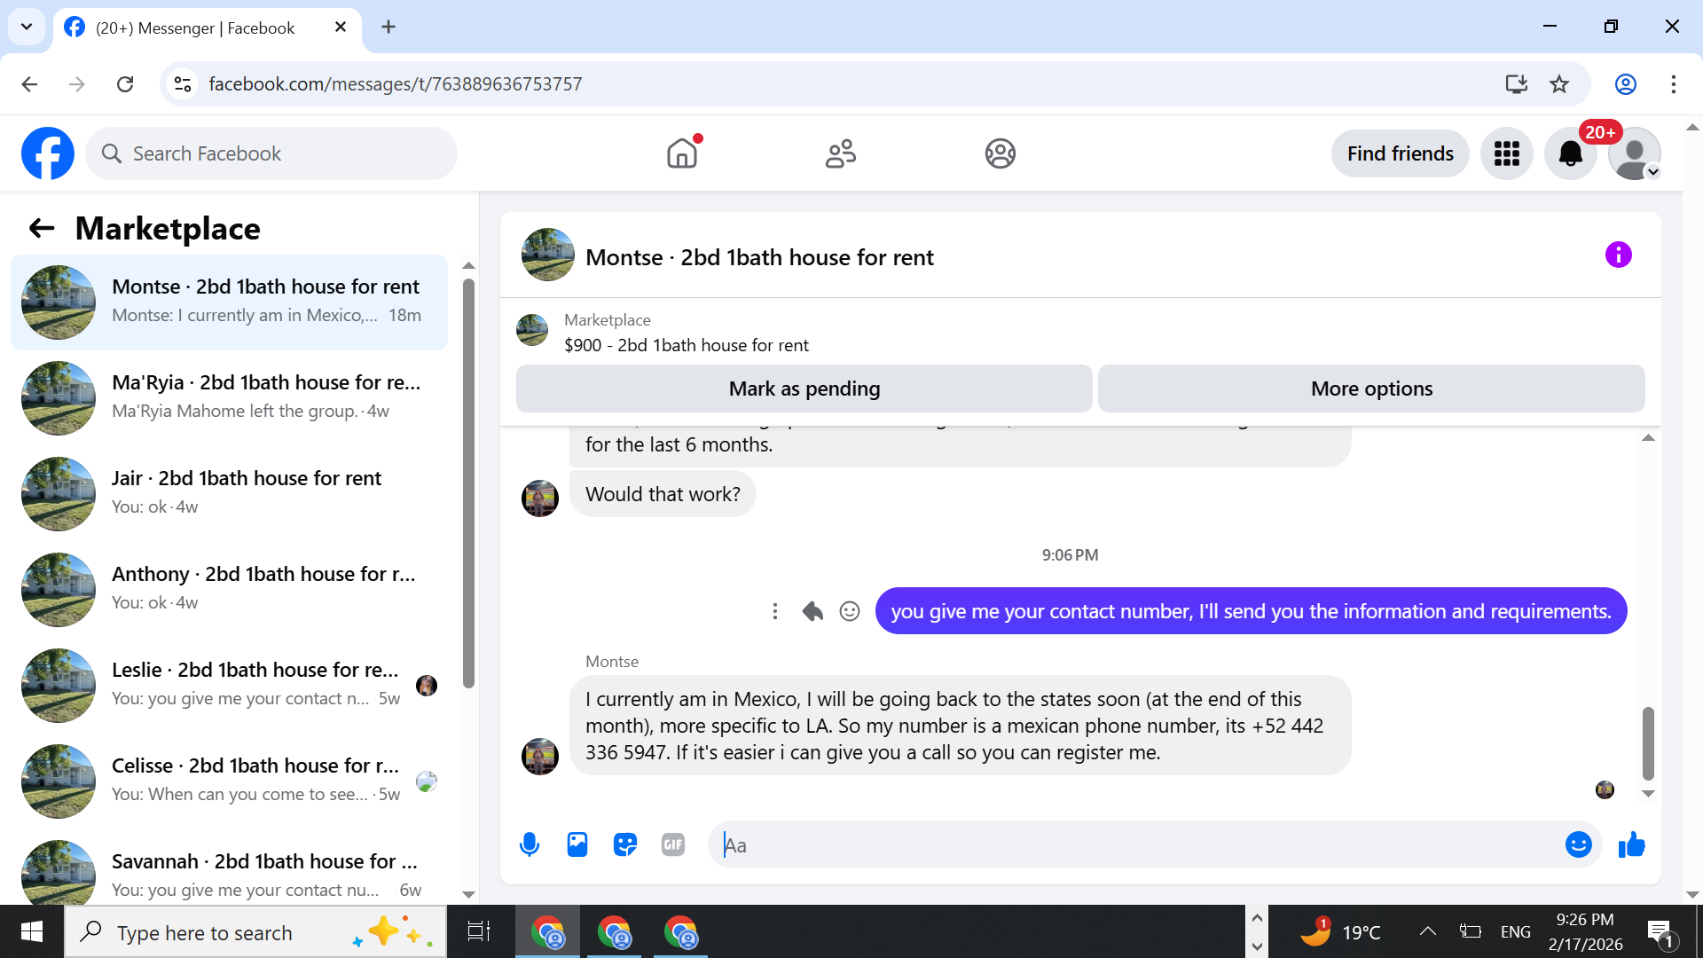Screen dimensions: 1703x958
Task: Switch to the Friends tab
Action: (x=840, y=153)
